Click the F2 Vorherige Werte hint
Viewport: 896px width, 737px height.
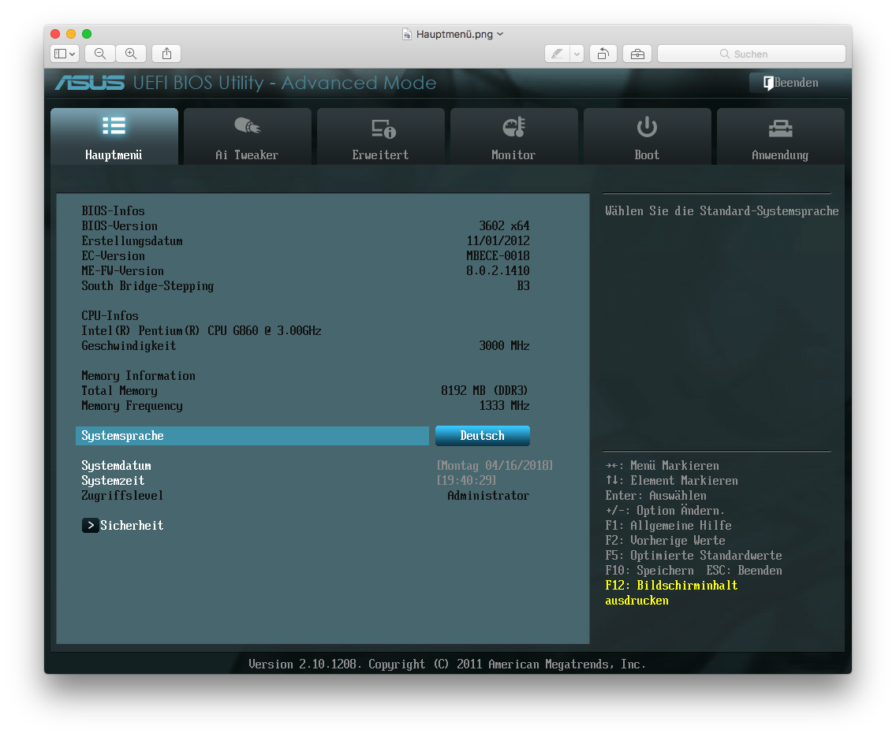pyautogui.click(x=665, y=541)
